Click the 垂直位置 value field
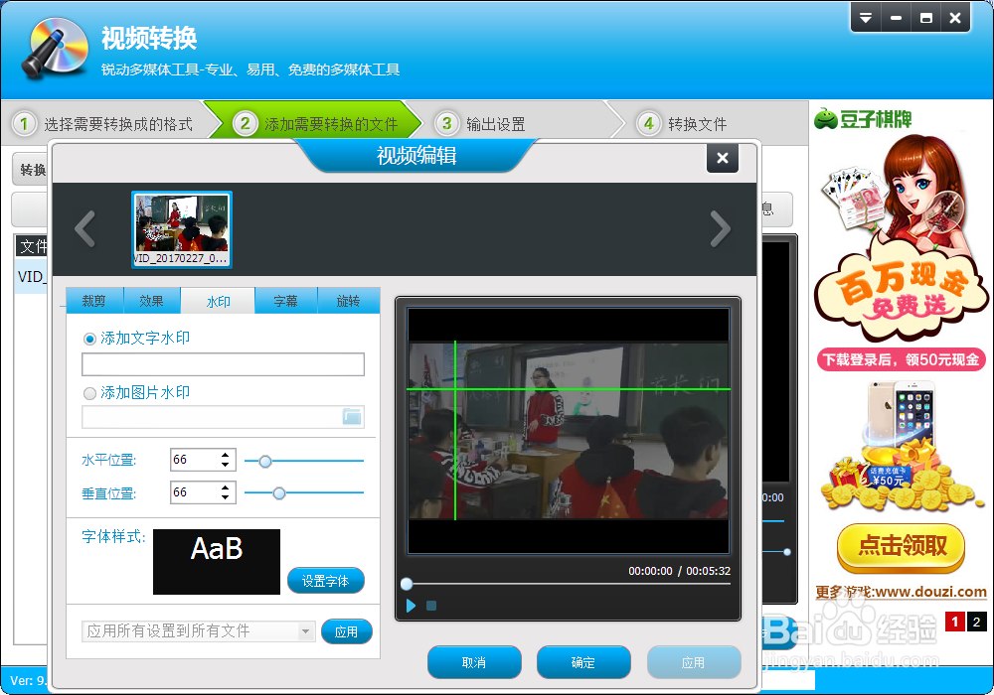The image size is (994, 695). [194, 492]
